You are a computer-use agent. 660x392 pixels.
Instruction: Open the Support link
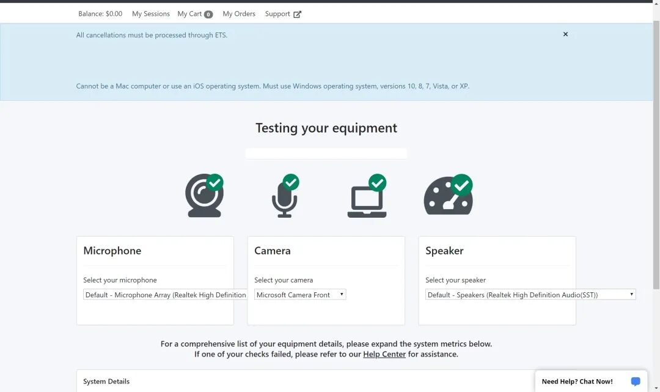coord(283,14)
